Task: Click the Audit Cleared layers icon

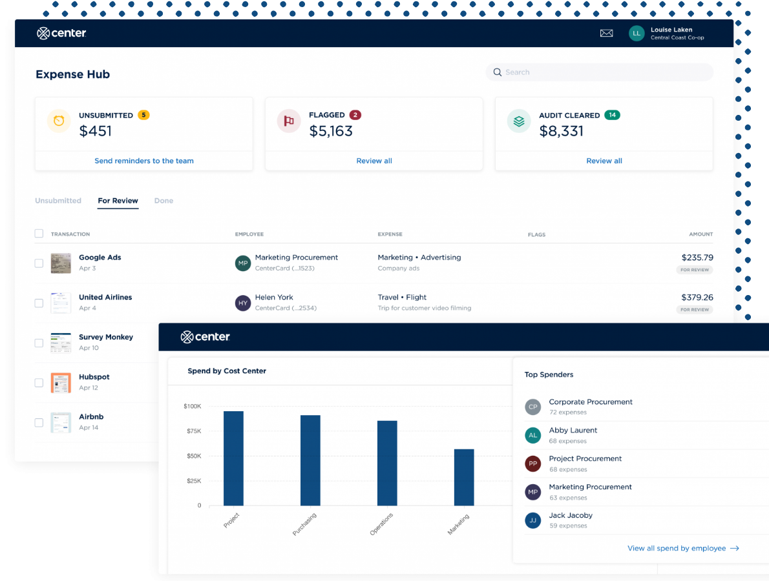Action: (519, 121)
